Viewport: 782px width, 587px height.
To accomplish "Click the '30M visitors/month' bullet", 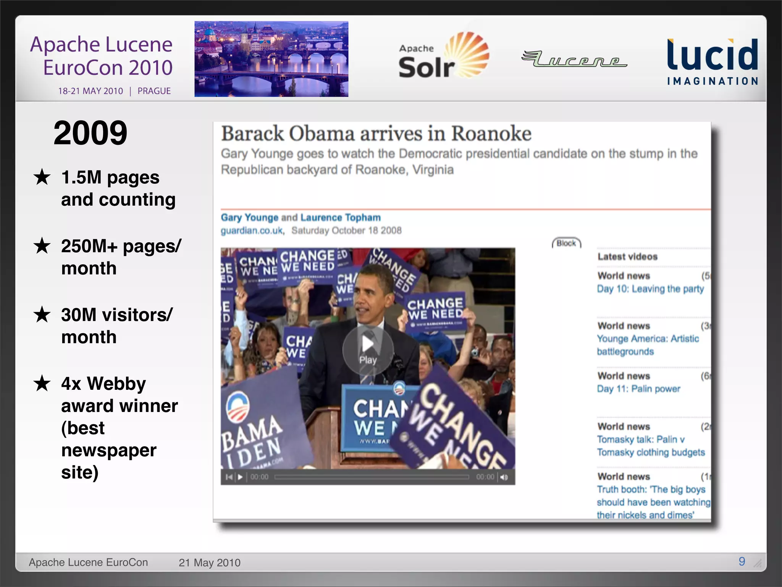I will click(116, 326).
